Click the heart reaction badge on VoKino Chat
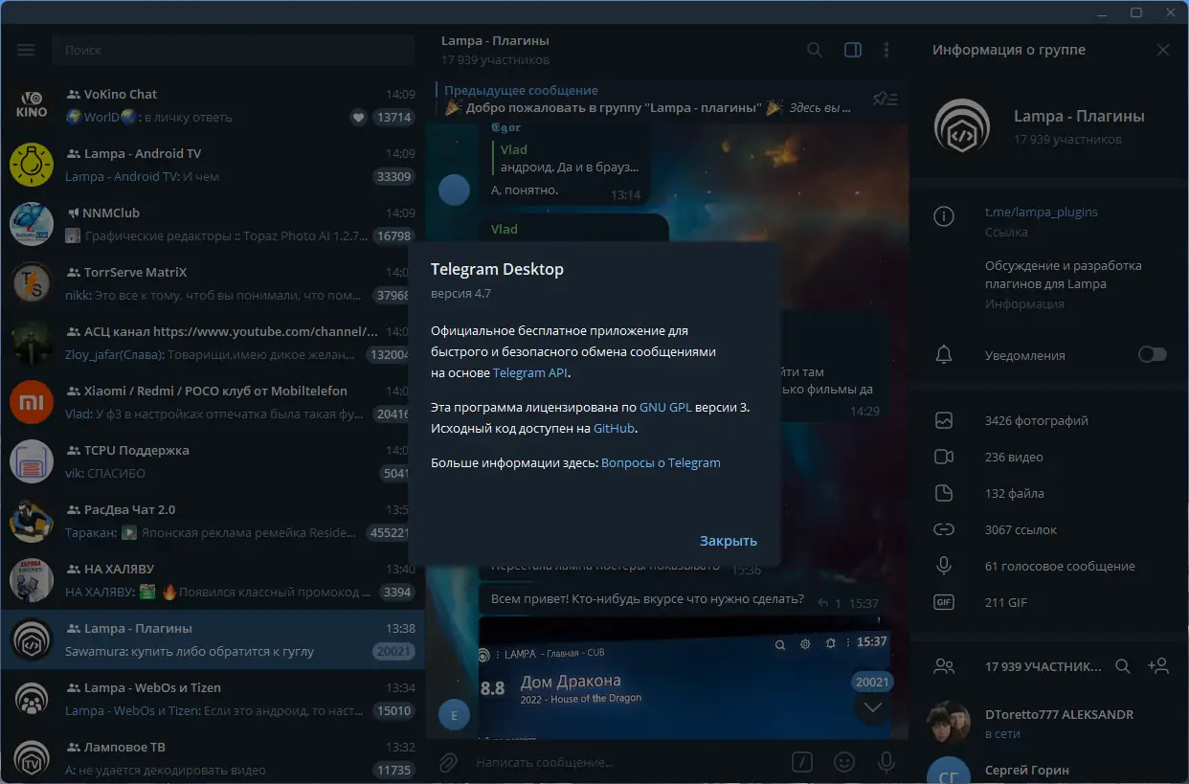This screenshot has height=784, width=1189. (359, 118)
